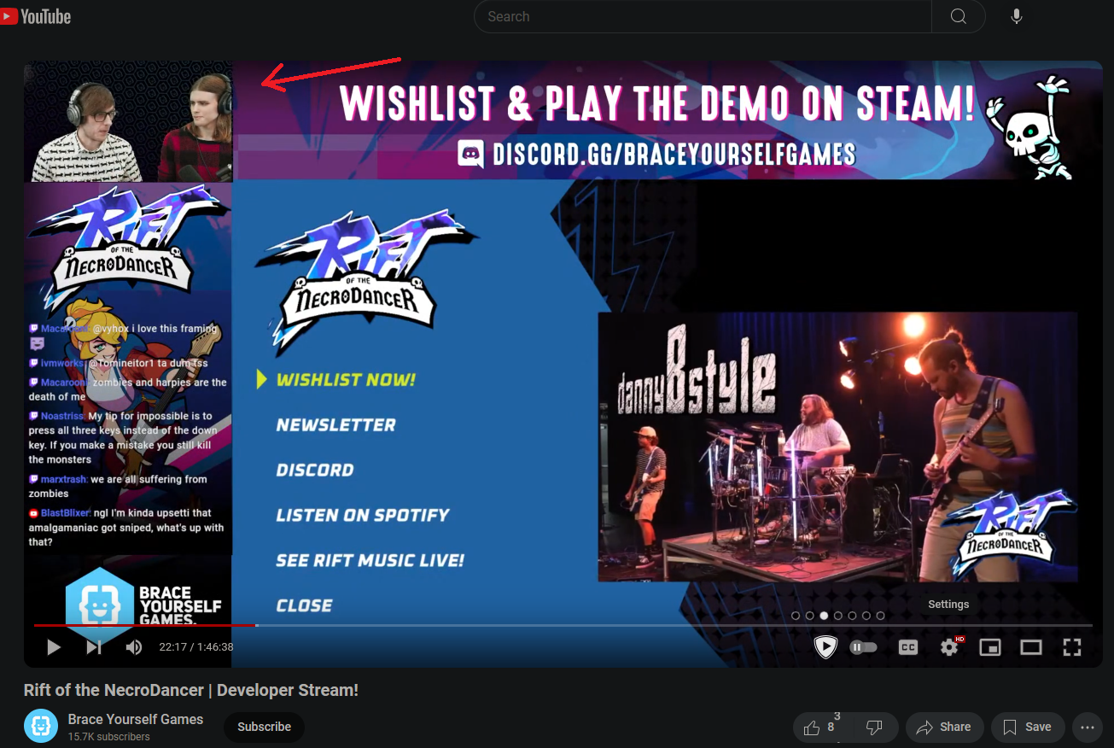Switch to theater mode
Viewport: 1114px width, 748px height.
pos(1031,647)
